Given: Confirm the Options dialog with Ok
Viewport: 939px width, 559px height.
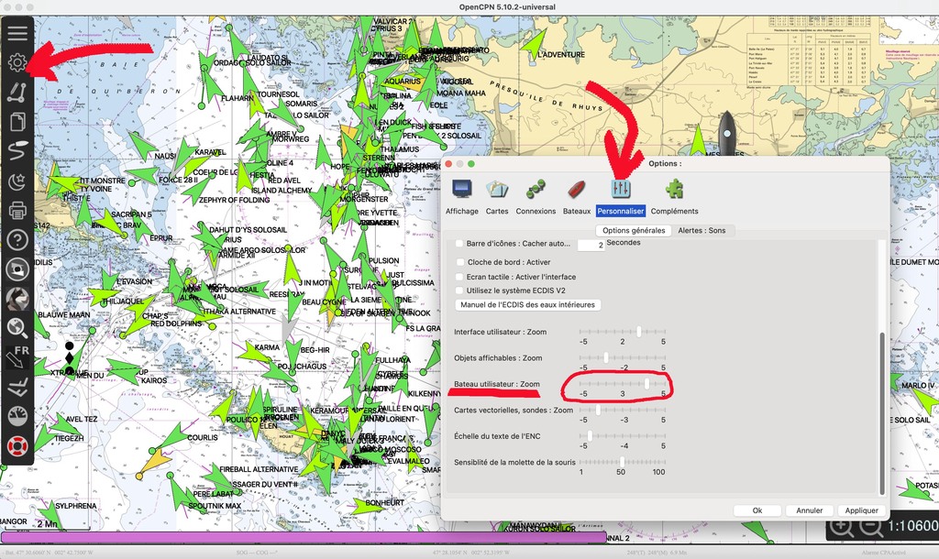Looking at the screenshot, I should (x=757, y=510).
